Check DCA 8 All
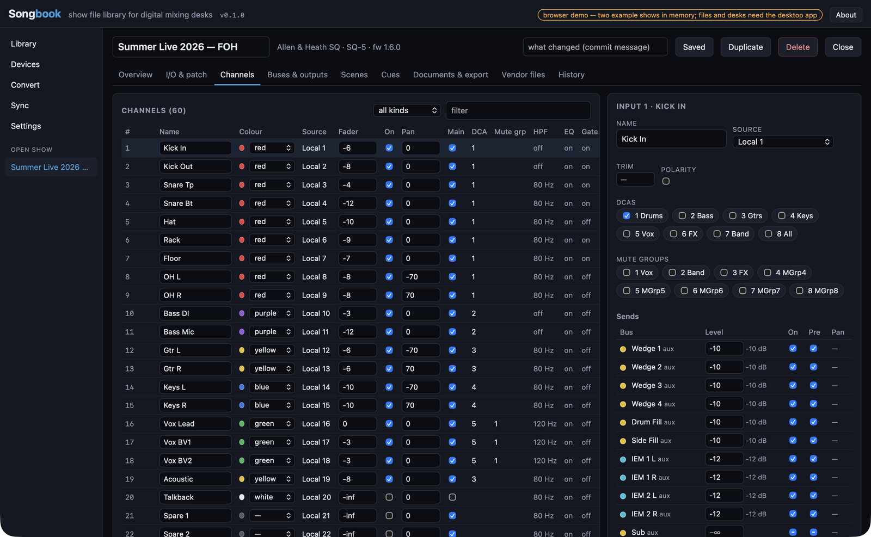 click(x=769, y=234)
